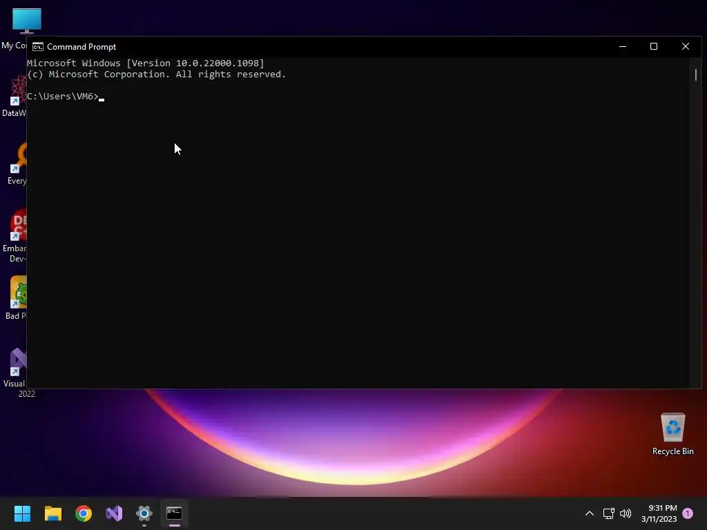Screen dimensions: 707x530
Task: Open Google Chrome from the taskbar
Action: click(x=84, y=513)
